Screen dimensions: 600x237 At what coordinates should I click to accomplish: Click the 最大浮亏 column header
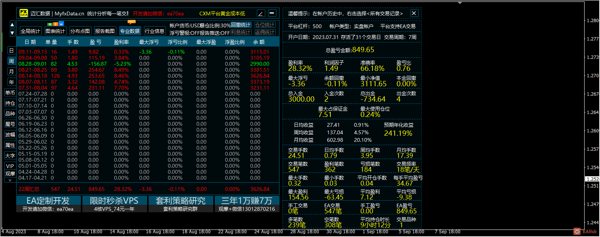(149, 42)
